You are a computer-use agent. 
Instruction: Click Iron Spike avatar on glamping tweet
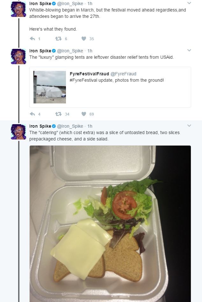(18, 56)
